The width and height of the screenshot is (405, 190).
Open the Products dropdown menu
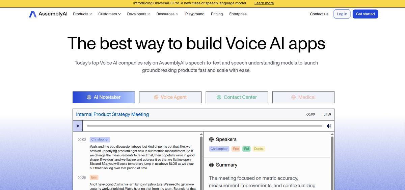[x=82, y=14]
